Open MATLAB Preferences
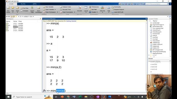 pos(94,7)
